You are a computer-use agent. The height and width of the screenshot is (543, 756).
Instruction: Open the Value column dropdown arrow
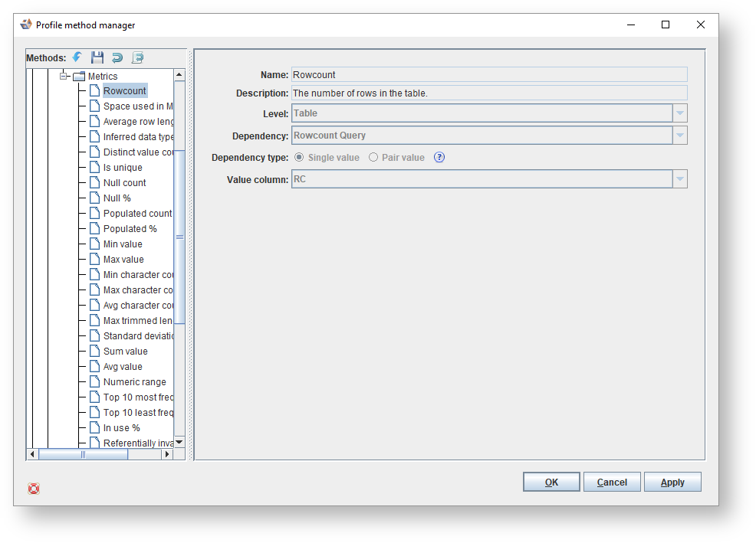point(680,179)
